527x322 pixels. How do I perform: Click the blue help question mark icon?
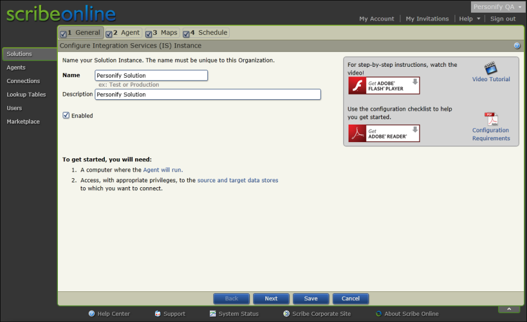[x=517, y=46]
